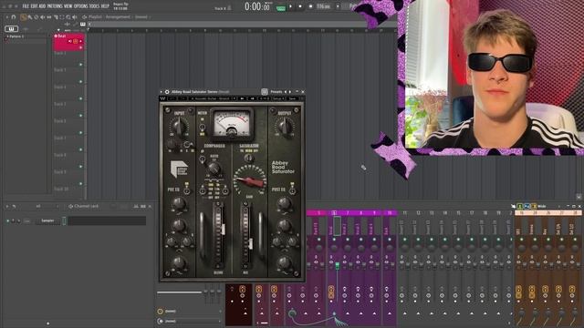Open the Presets menu in plugin window
The image size is (584, 328).
pos(276,92)
